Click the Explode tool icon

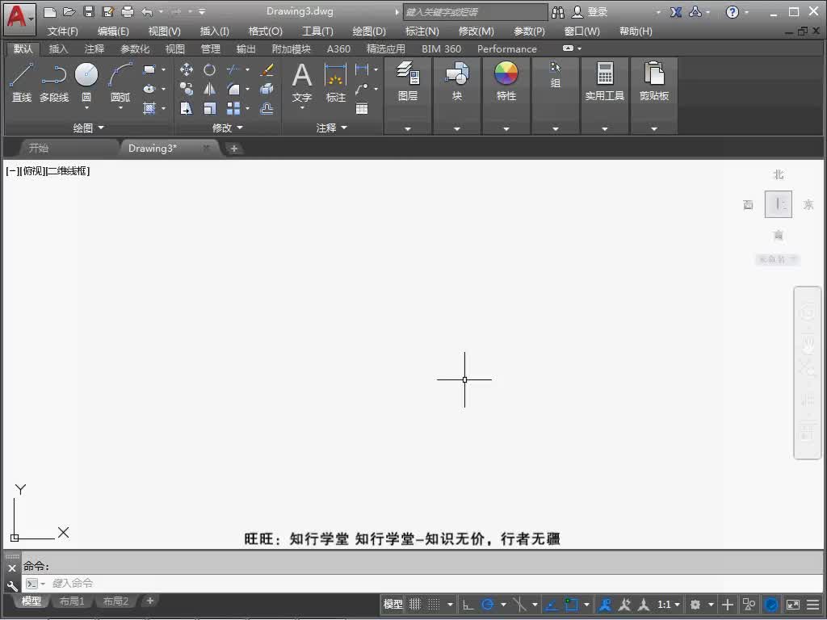point(267,89)
